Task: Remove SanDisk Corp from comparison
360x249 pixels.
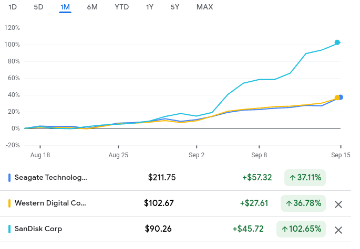Action: [338, 230]
